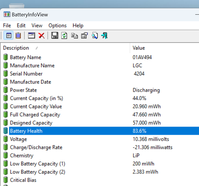
Task: Select the Manufacture Name row
Action: (x=100, y=65)
